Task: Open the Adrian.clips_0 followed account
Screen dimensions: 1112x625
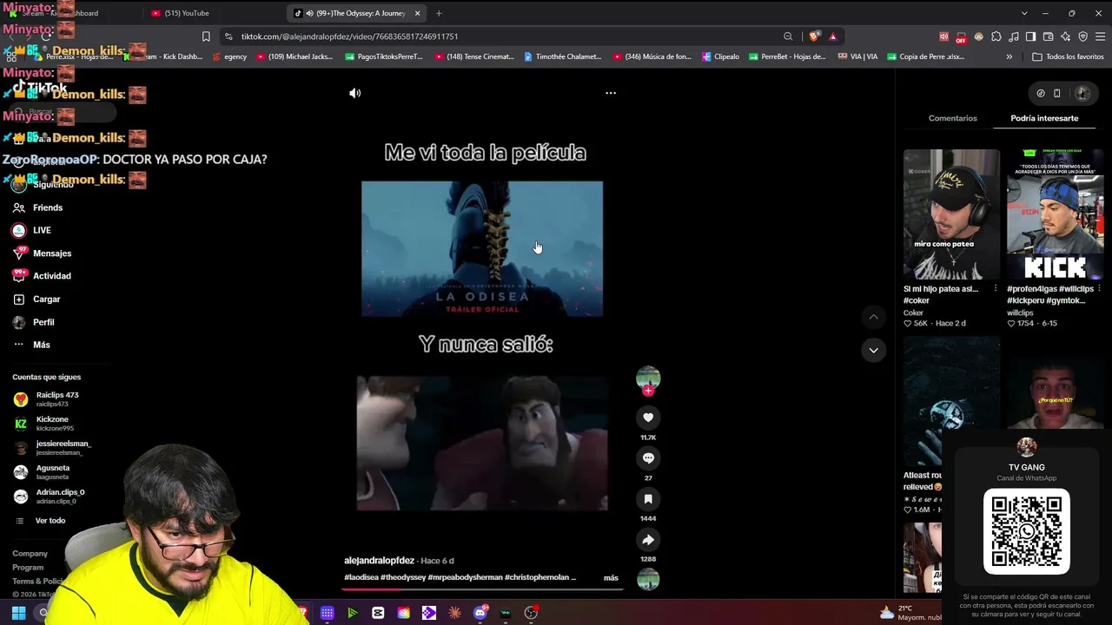Action: tap(49, 497)
